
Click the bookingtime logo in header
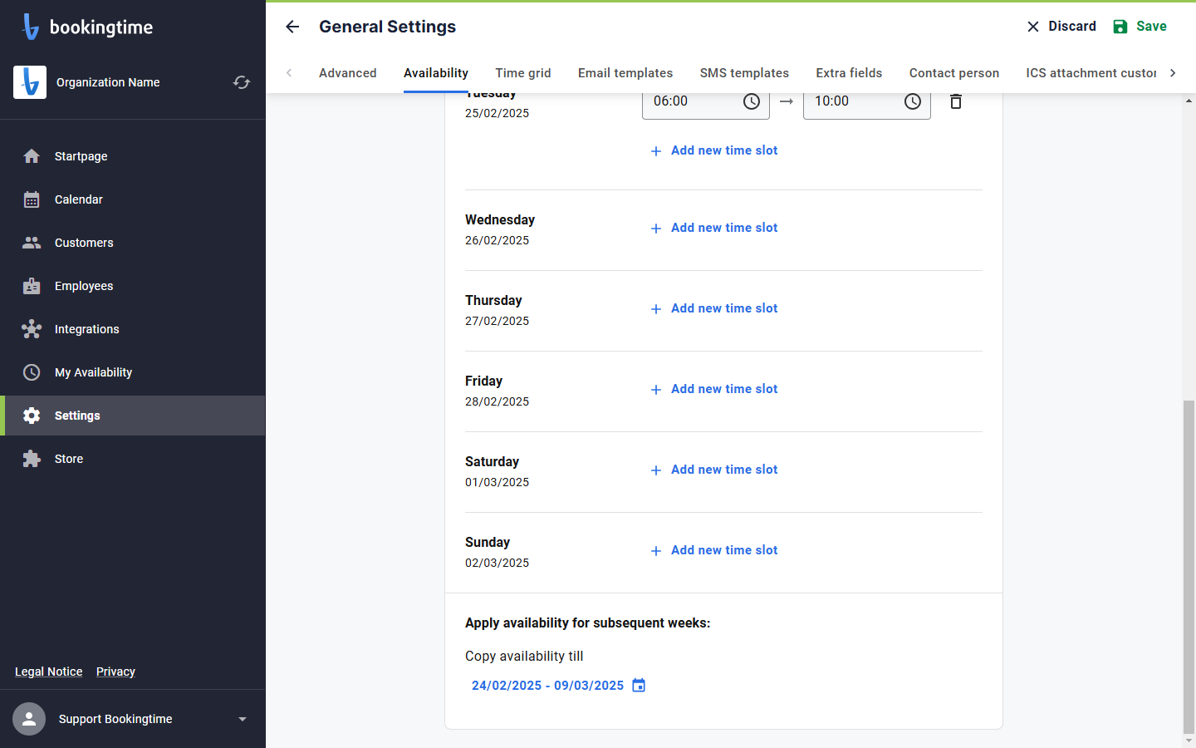point(87,27)
